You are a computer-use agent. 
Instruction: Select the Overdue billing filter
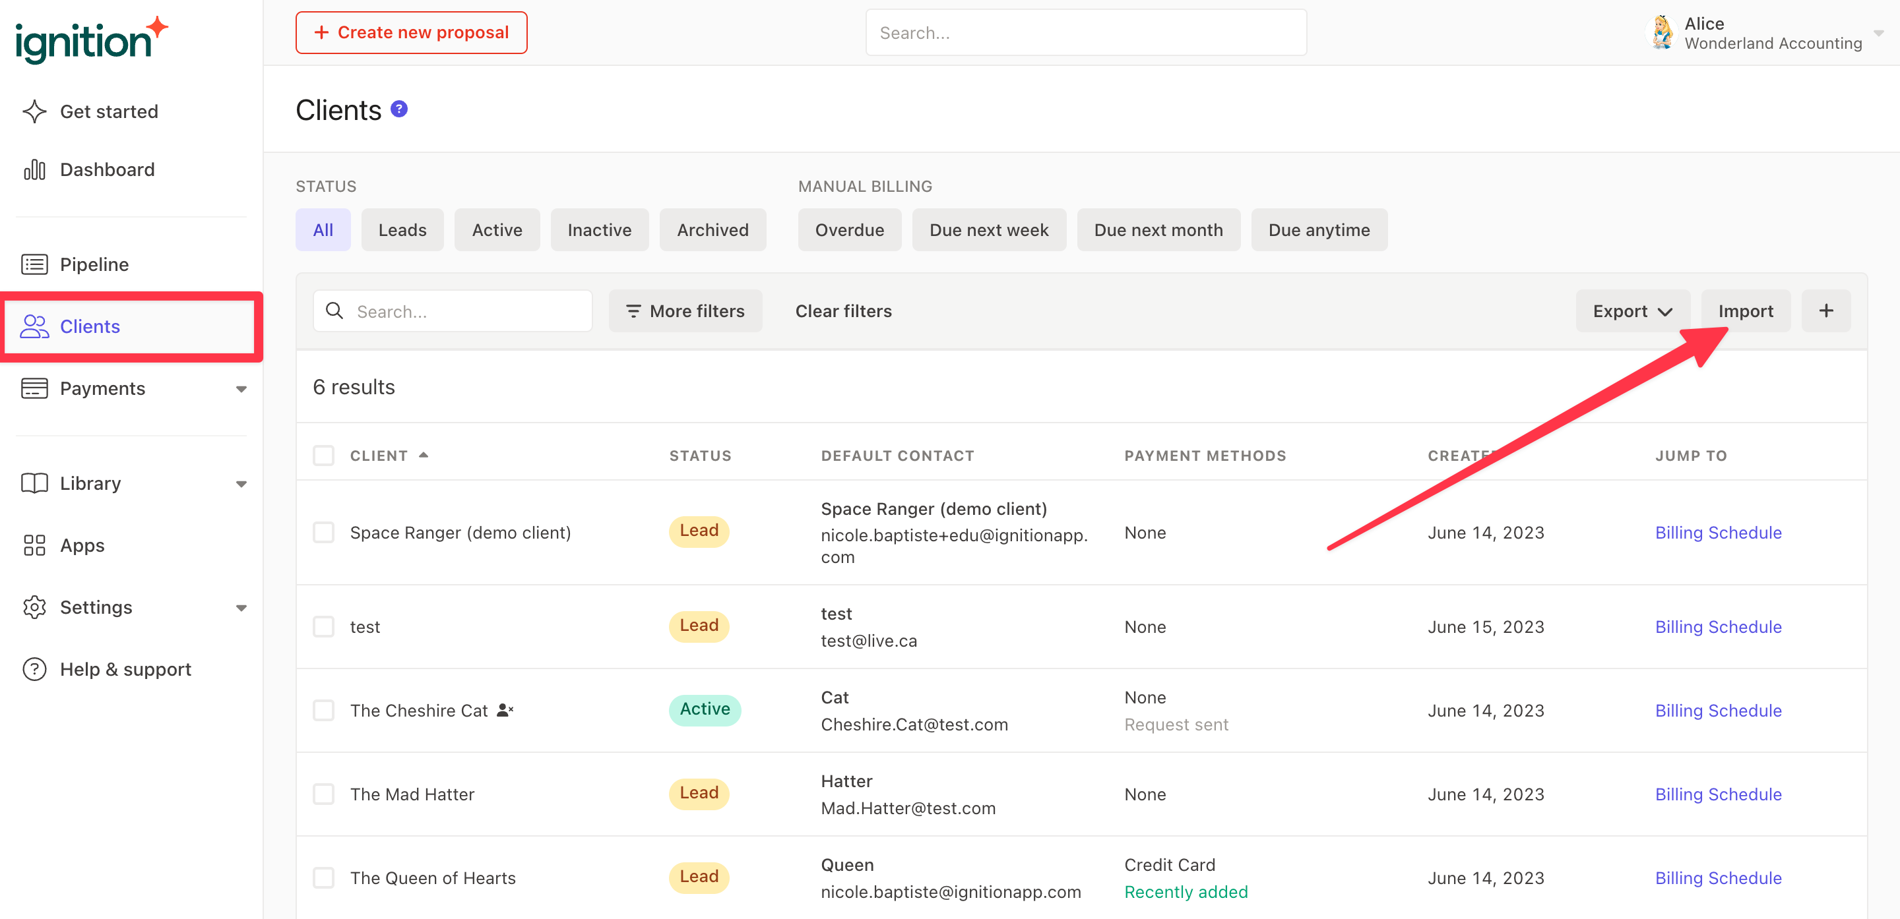click(x=849, y=230)
